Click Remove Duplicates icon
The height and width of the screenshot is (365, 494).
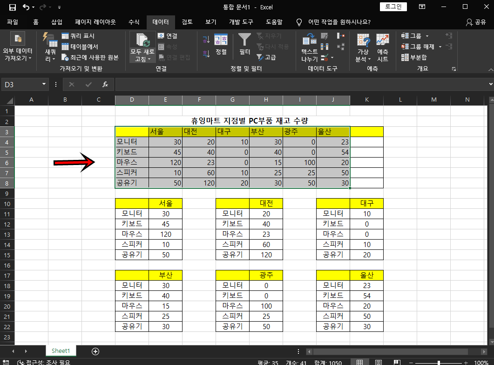click(x=325, y=47)
